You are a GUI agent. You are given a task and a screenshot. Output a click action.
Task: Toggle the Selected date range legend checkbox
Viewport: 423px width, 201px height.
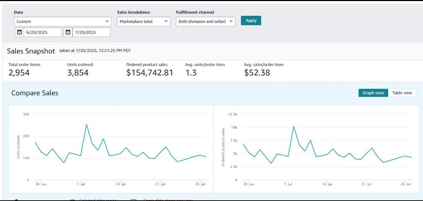pos(72,200)
